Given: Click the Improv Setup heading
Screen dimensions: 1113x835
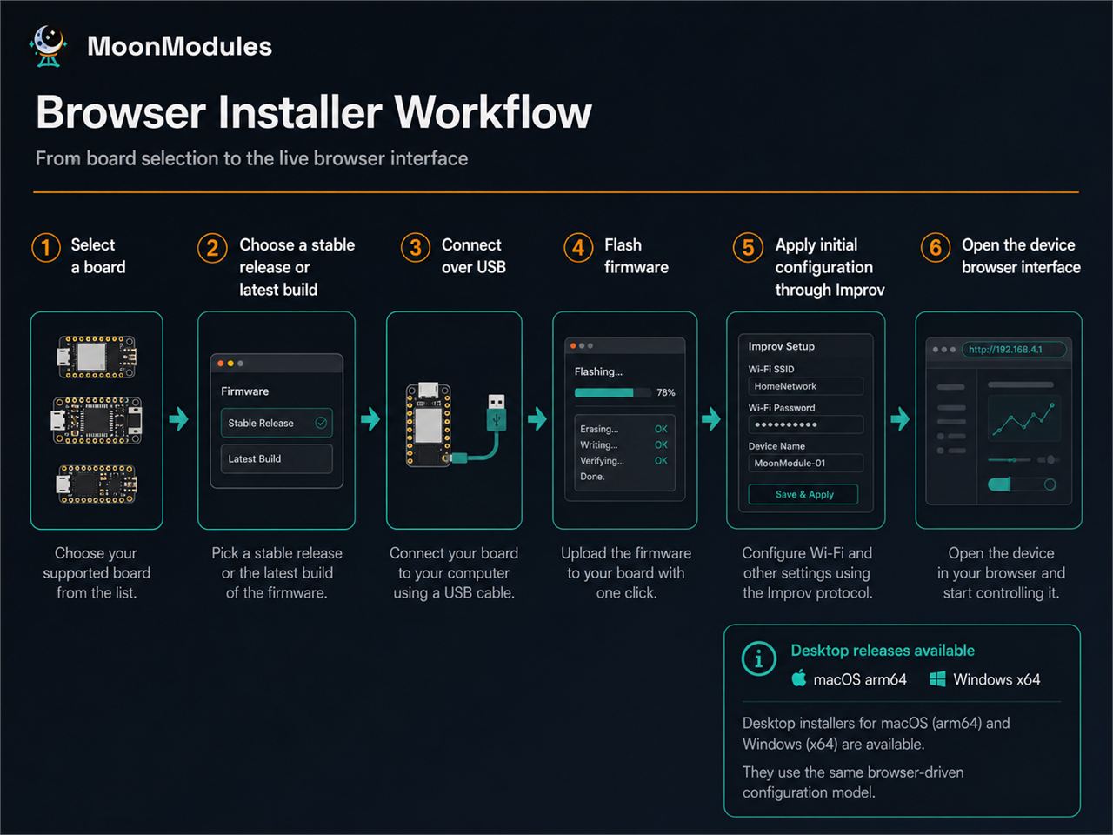Looking at the screenshot, I should click(x=782, y=346).
